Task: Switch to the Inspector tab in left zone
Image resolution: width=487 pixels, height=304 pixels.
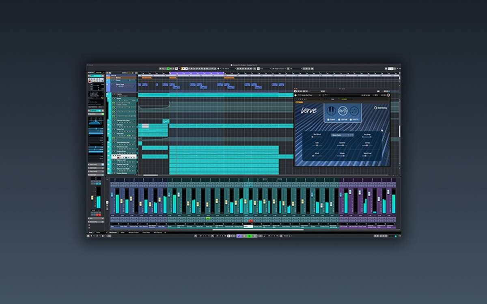Action: click(x=91, y=73)
